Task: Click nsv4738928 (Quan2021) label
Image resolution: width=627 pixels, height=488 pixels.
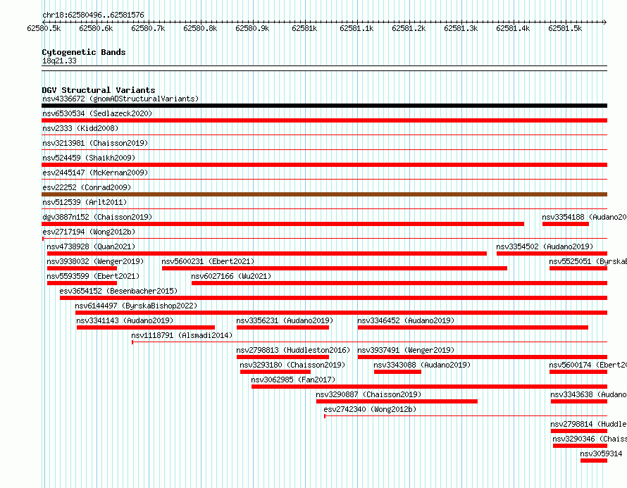Action: tap(91, 246)
